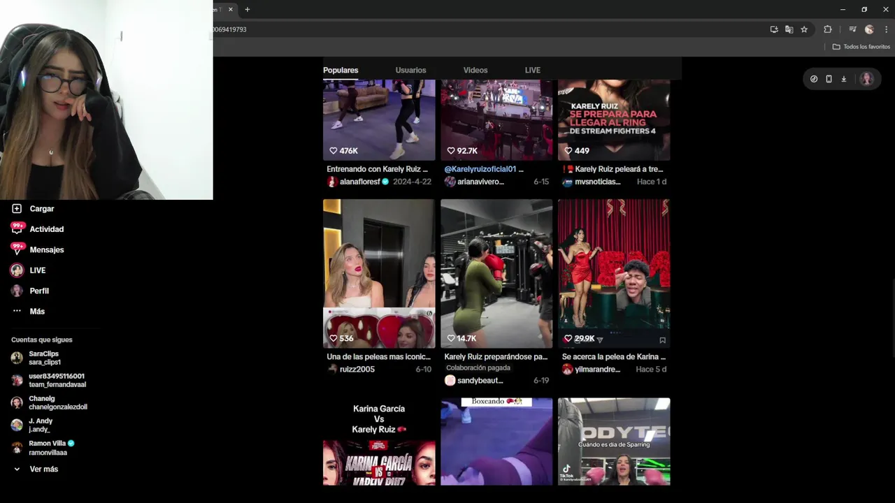Image resolution: width=895 pixels, height=503 pixels.
Task: Visit alanafloresf author profile
Action: (358, 182)
